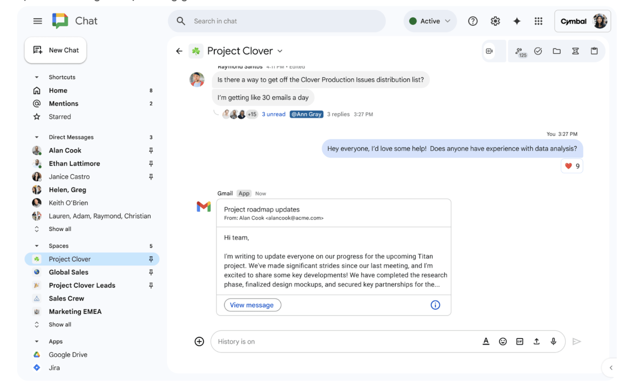Click the pin icon on Project Clover
625x387 pixels.
pos(151,259)
